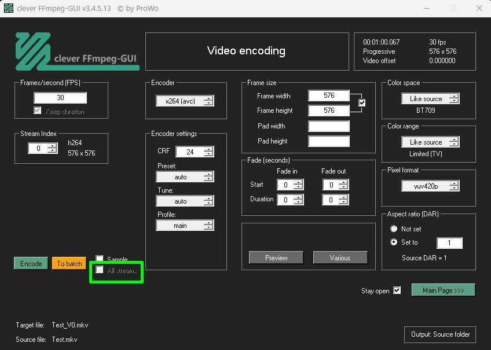Image resolution: width=491 pixels, height=350 pixels.
Task: Click Output: Source folder button
Action: tap(440, 334)
